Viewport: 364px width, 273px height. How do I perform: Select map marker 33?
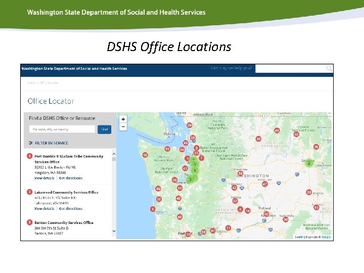(x=196, y=153)
